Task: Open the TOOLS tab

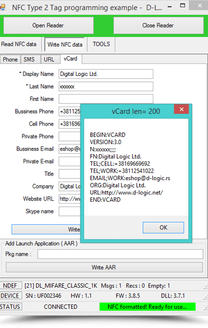Action: click(101, 44)
